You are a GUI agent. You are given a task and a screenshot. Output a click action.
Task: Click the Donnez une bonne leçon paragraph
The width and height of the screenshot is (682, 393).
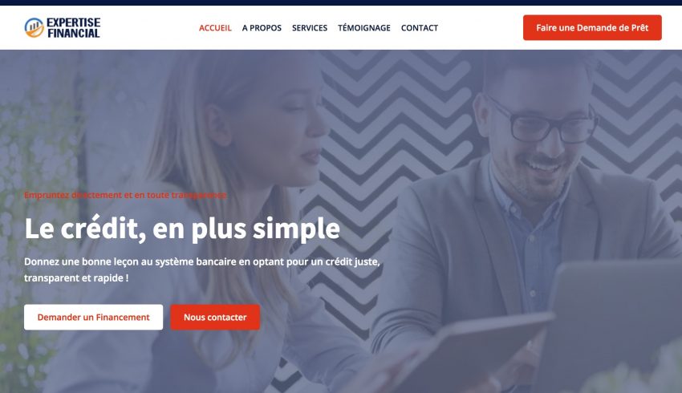click(202, 269)
